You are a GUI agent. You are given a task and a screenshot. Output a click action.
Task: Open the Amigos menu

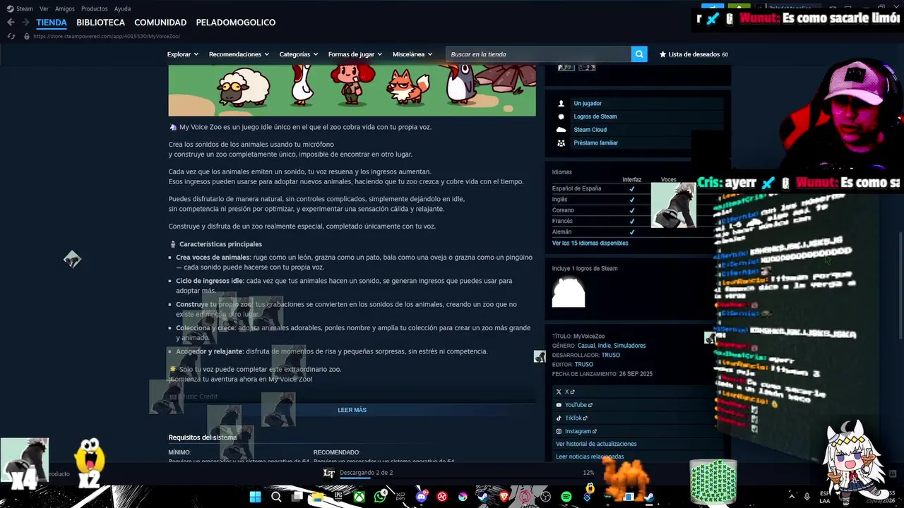65,8
